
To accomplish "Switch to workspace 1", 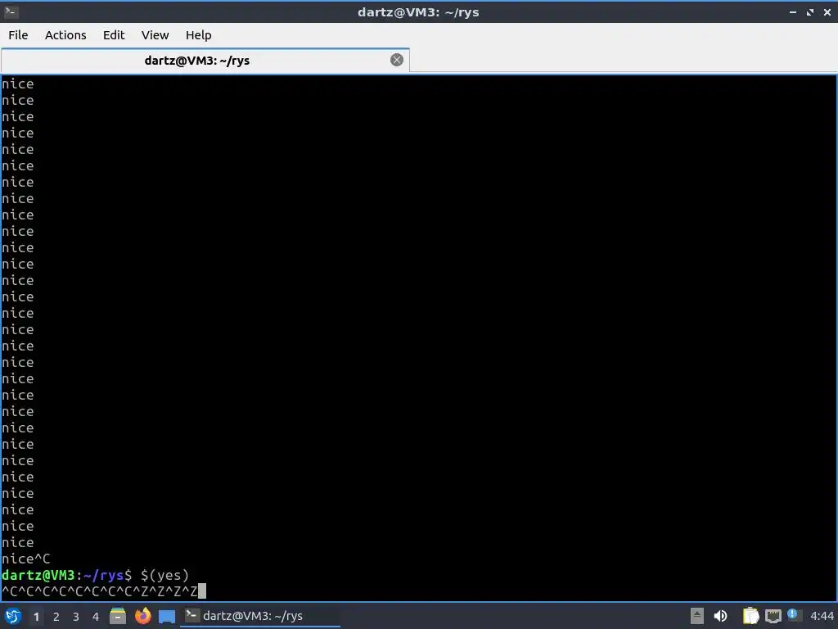I will coord(36,617).
